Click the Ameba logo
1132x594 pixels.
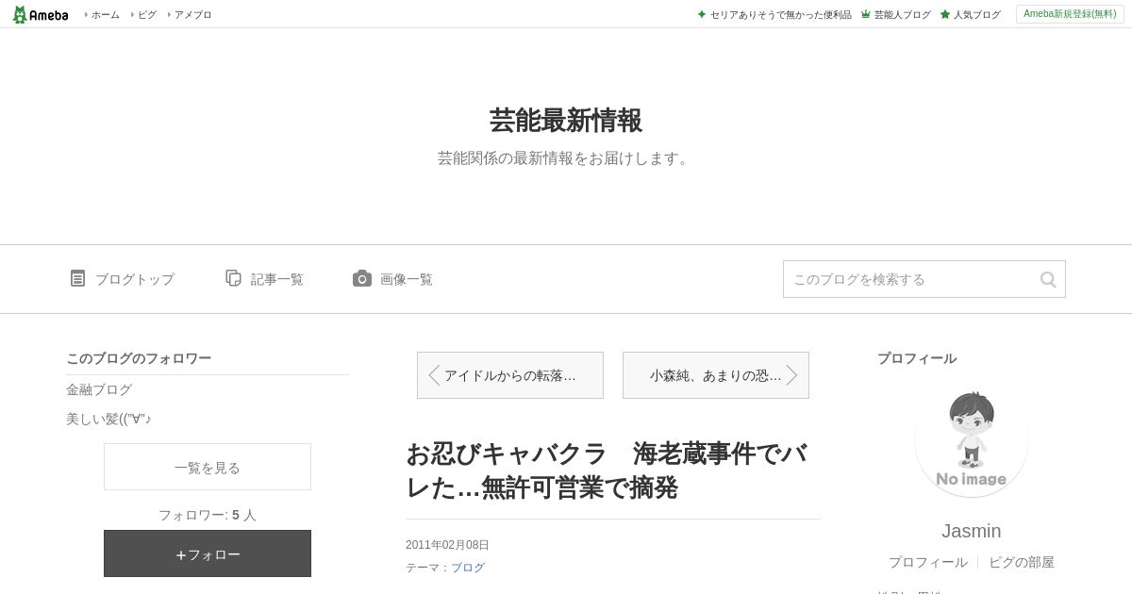point(41,14)
